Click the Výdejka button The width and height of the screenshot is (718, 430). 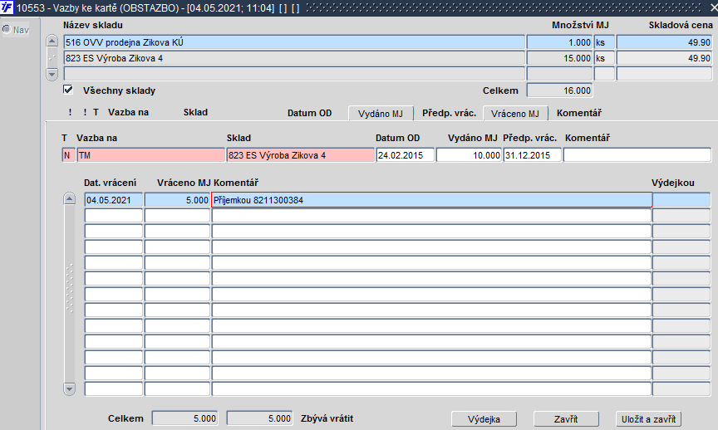(x=484, y=419)
